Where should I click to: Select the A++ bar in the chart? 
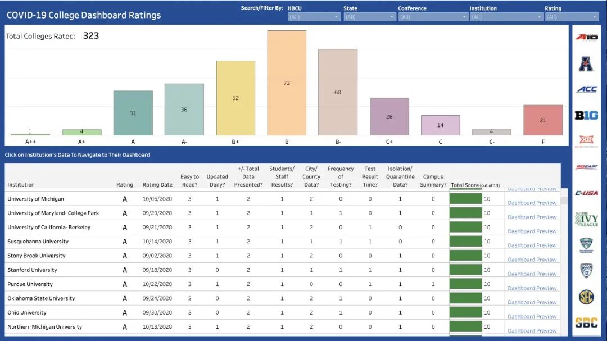[30, 134]
